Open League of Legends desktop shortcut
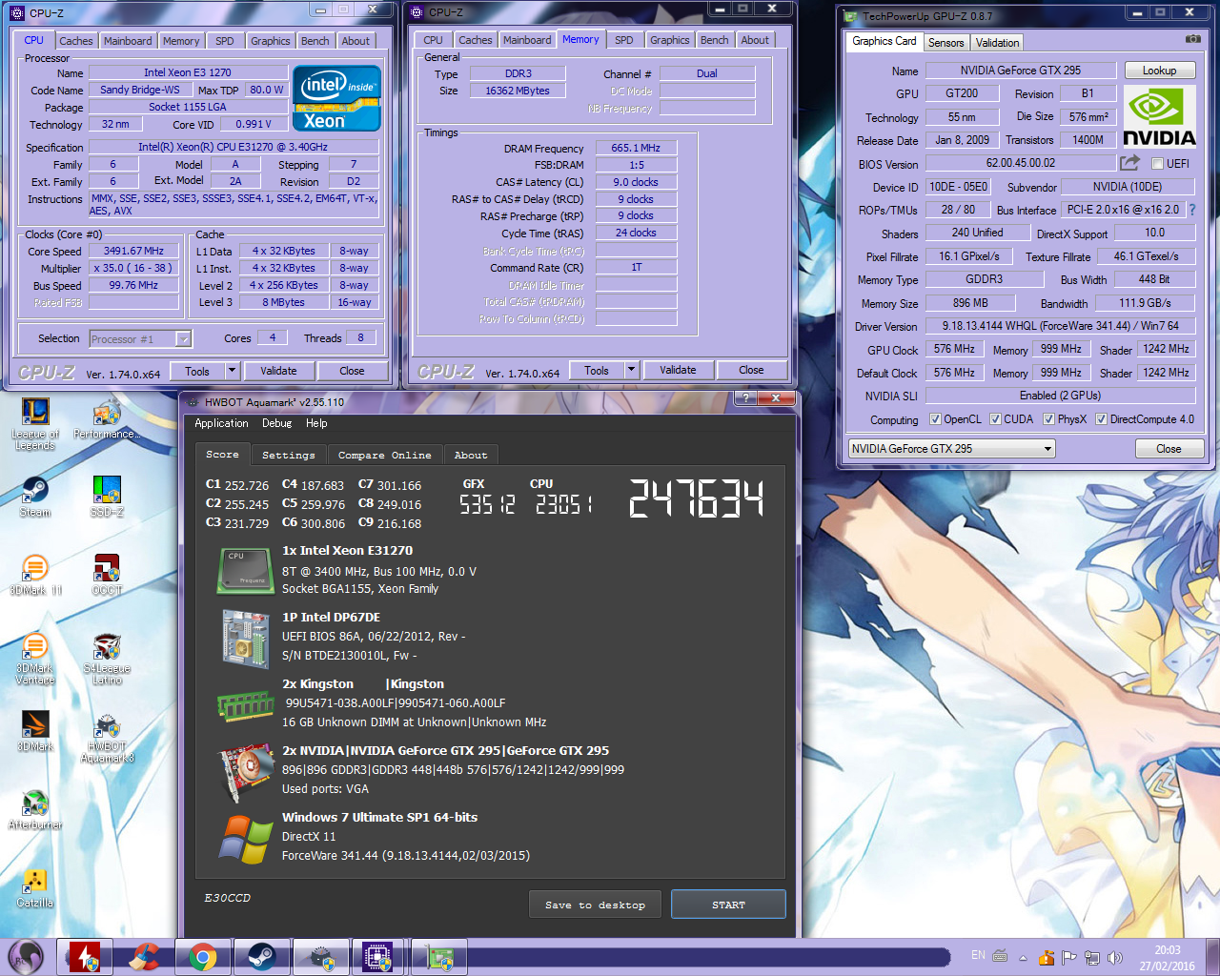 pos(35,424)
